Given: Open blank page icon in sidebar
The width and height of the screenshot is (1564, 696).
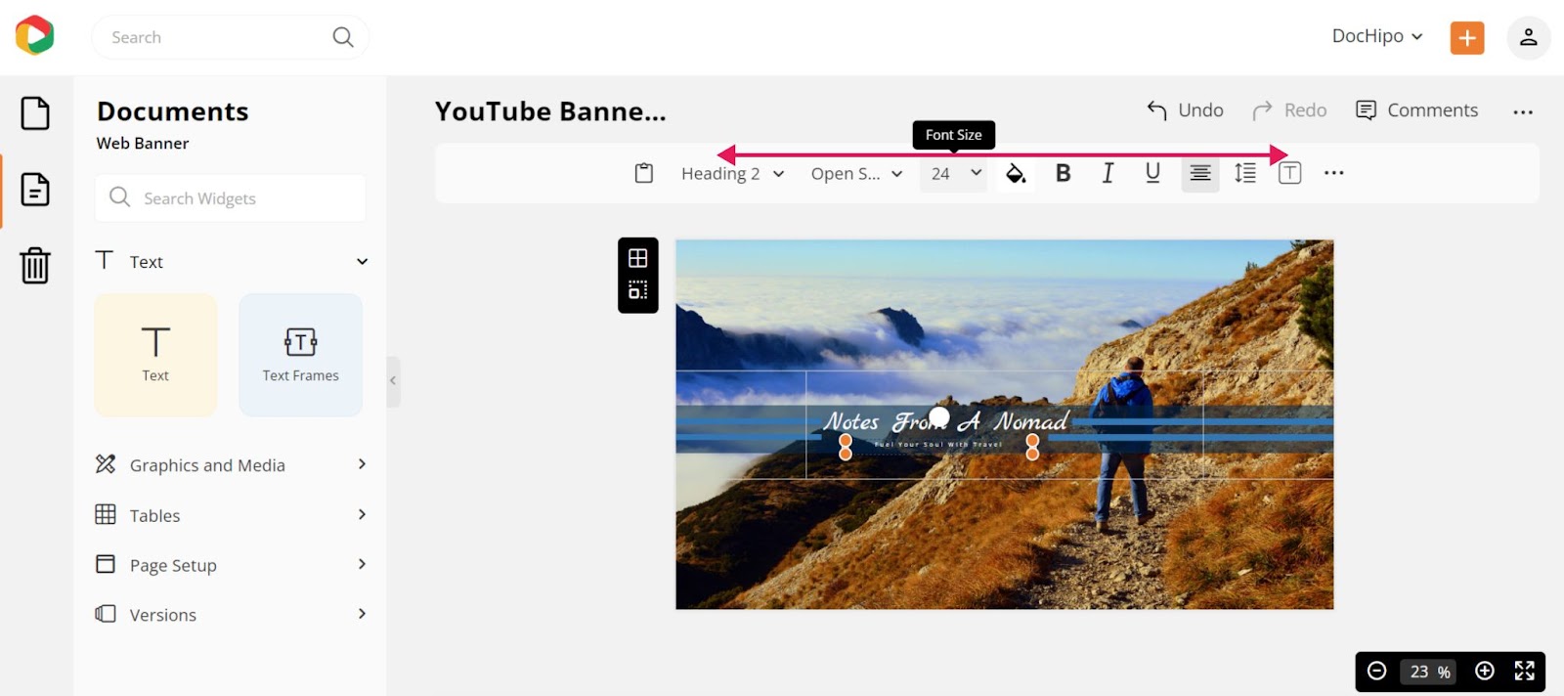Looking at the screenshot, I should tap(35, 113).
